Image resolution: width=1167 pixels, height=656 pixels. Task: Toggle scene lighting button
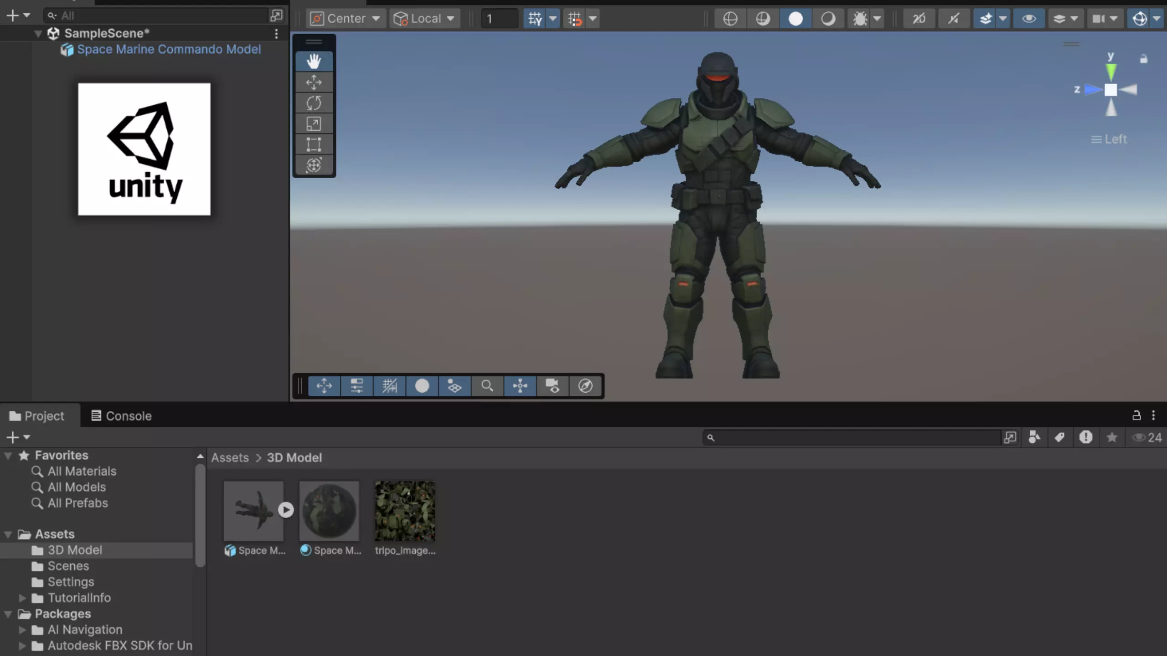[x=953, y=19]
